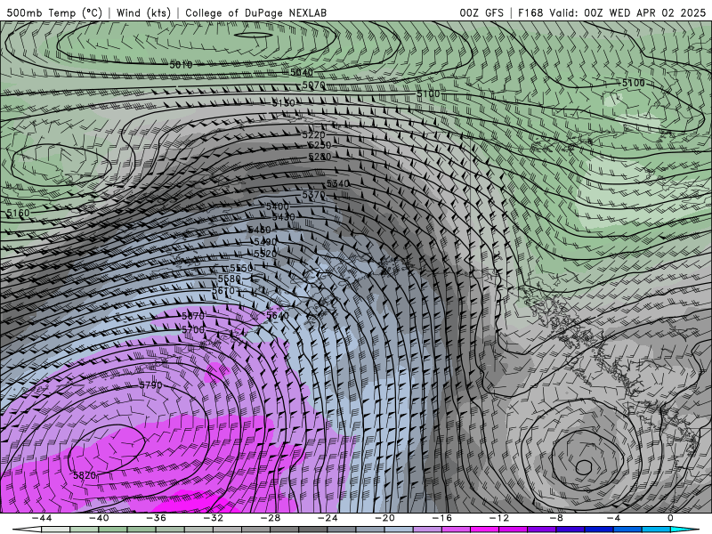
Task: Click the -28 color scale tick label
Action: tap(271, 518)
